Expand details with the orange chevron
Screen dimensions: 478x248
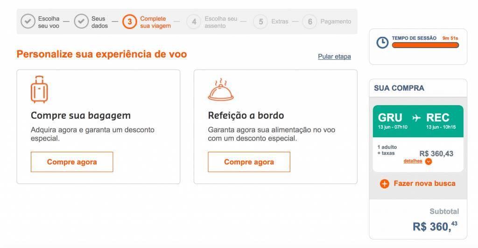point(429,162)
